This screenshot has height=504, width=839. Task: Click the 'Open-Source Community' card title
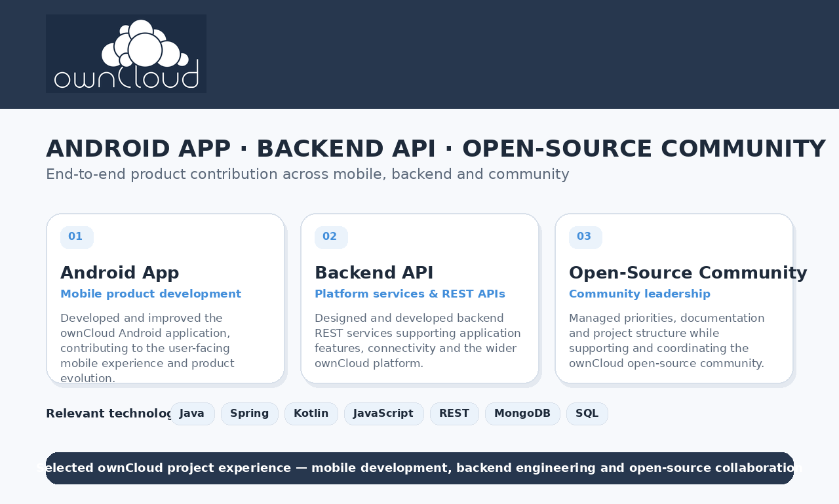pyautogui.click(x=688, y=273)
